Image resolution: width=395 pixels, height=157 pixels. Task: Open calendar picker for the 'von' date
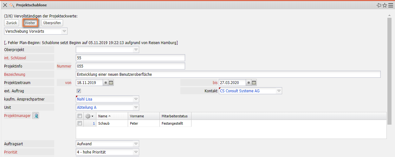pos(111,83)
